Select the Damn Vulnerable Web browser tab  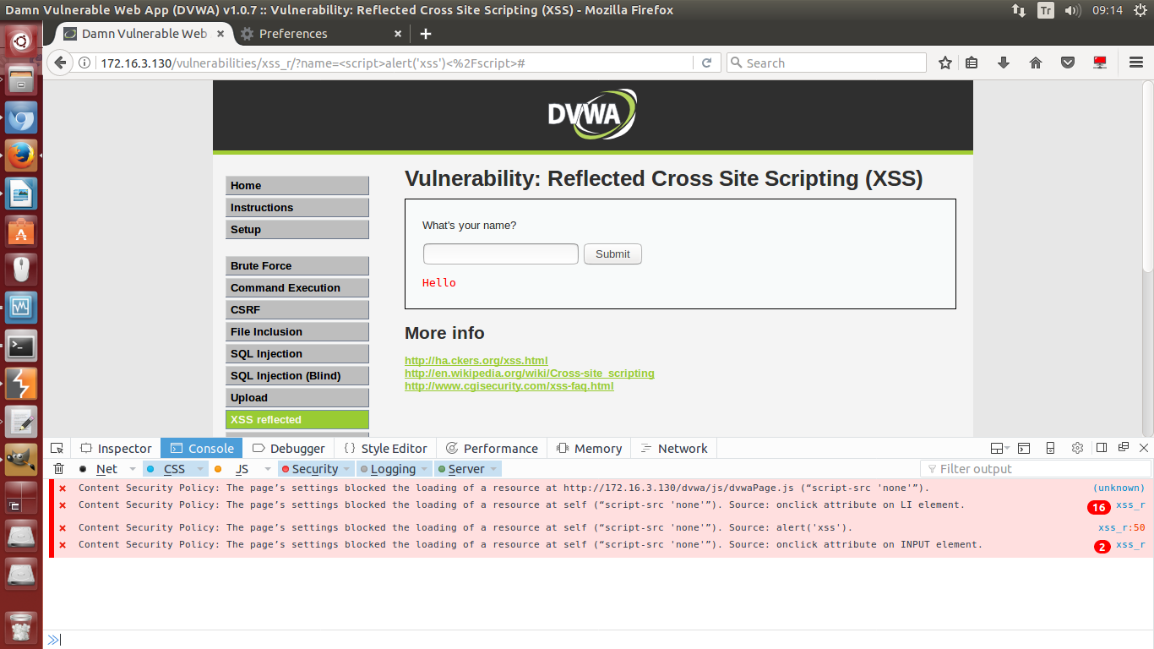tap(144, 34)
